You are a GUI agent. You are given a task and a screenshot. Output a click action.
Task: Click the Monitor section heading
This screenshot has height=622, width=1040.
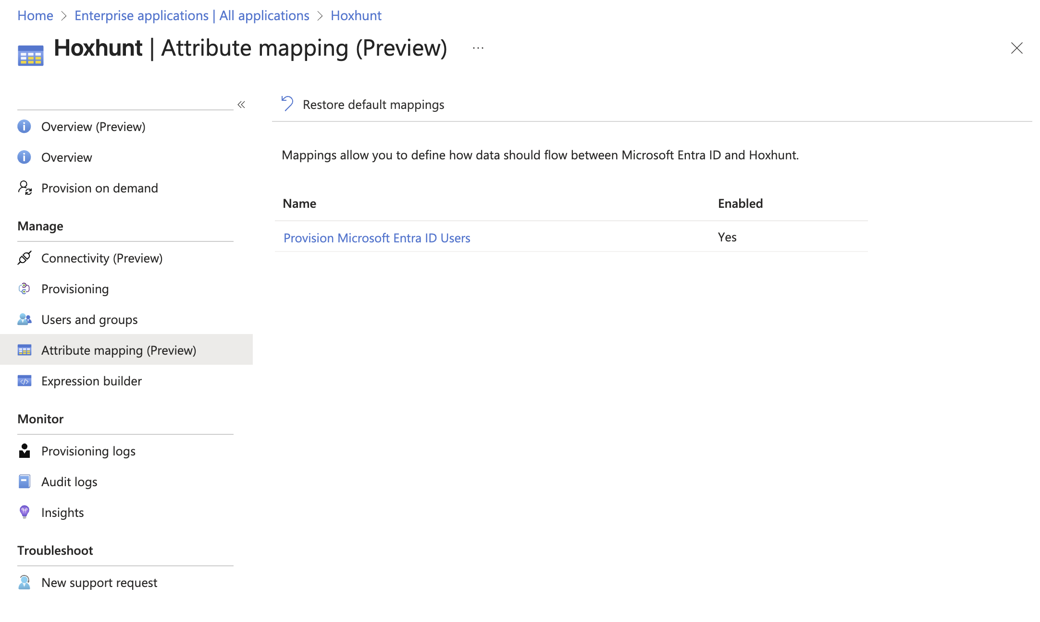click(40, 419)
